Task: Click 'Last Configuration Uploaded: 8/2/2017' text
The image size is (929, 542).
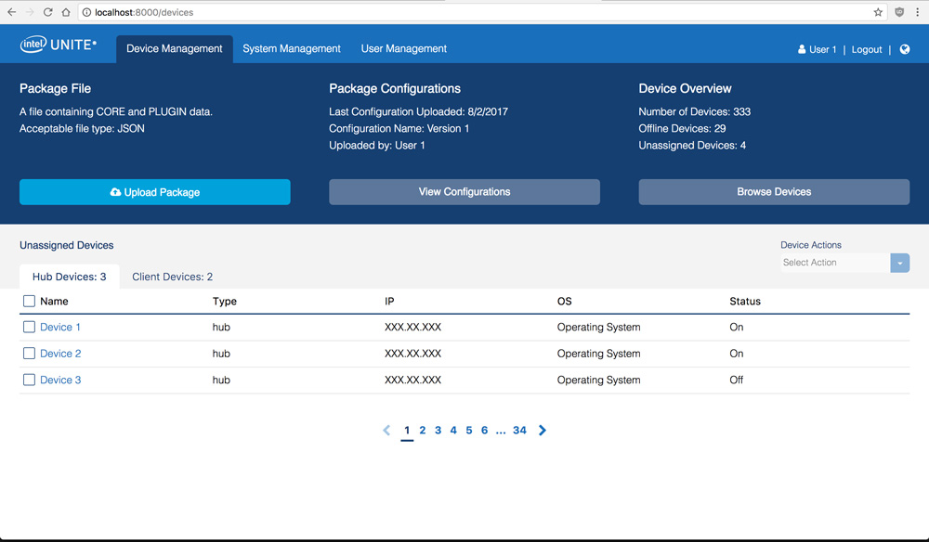Action: point(418,111)
